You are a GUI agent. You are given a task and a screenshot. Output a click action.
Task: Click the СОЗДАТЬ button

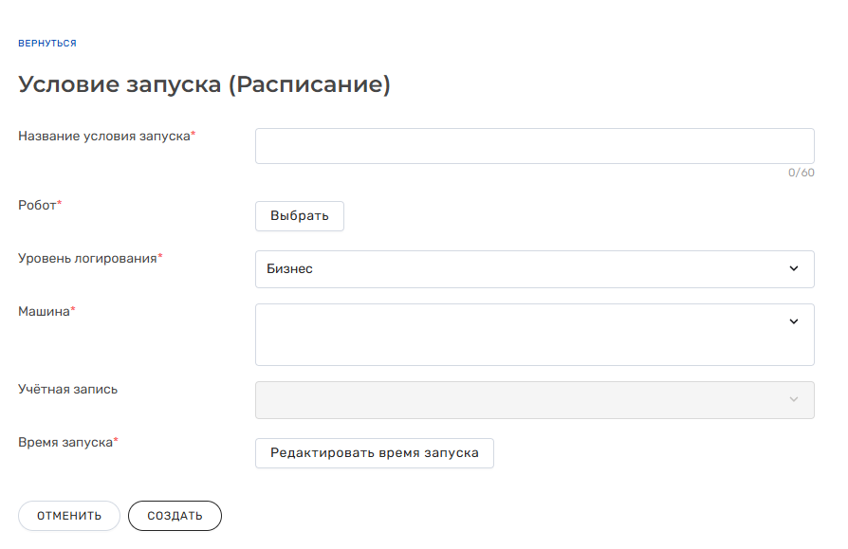click(x=175, y=516)
